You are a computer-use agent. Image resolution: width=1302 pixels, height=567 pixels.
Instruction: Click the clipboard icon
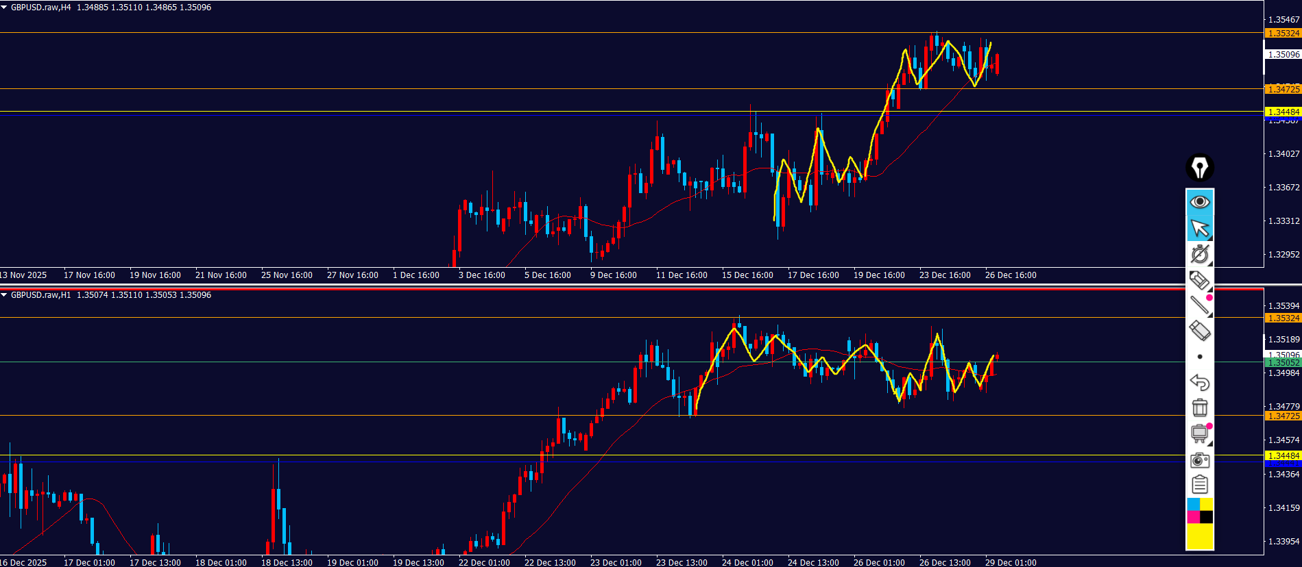click(1200, 485)
